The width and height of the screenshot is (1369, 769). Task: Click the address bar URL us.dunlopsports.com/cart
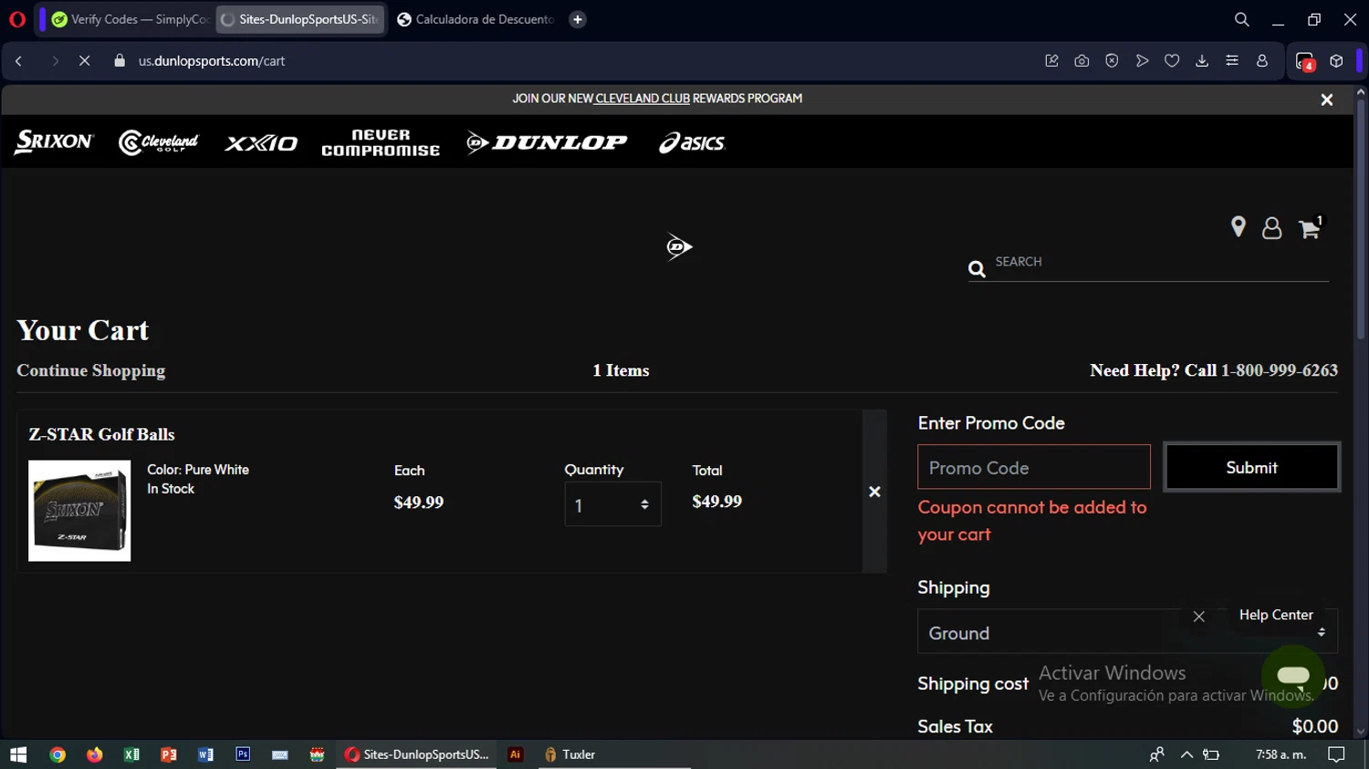coord(212,61)
